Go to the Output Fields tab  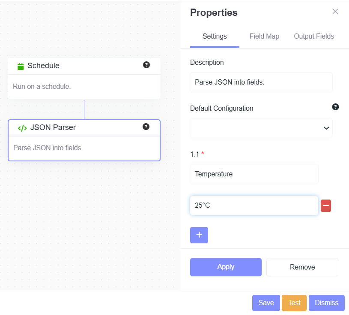[314, 36]
